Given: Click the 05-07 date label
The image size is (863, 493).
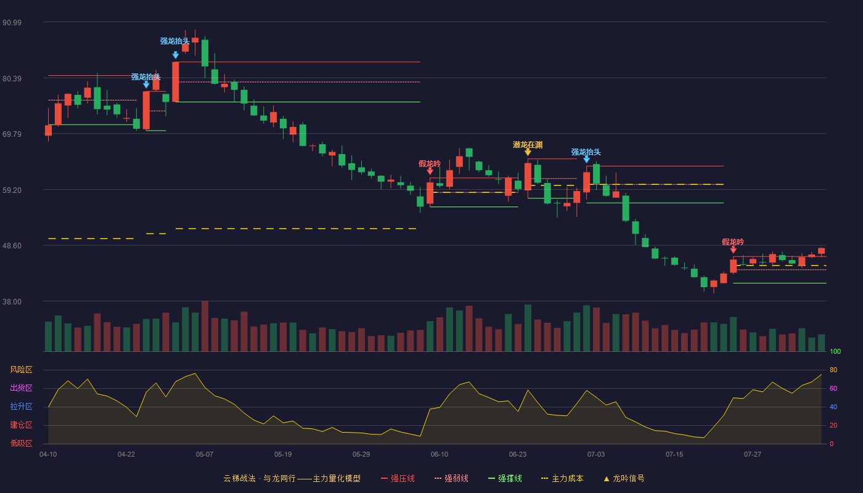Looking at the screenshot, I should pos(205,454).
